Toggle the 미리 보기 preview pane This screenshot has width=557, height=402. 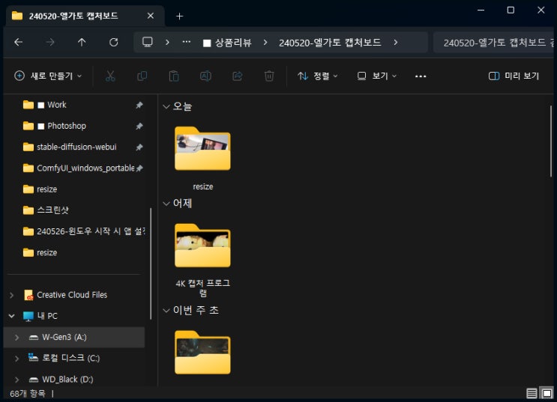514,76
